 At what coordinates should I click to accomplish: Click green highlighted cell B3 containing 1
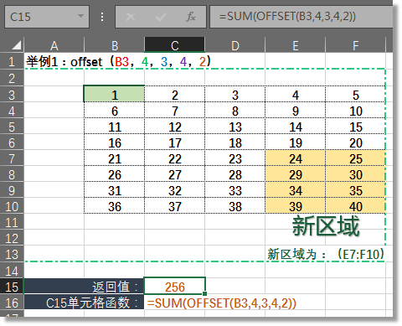click(115, 94)
